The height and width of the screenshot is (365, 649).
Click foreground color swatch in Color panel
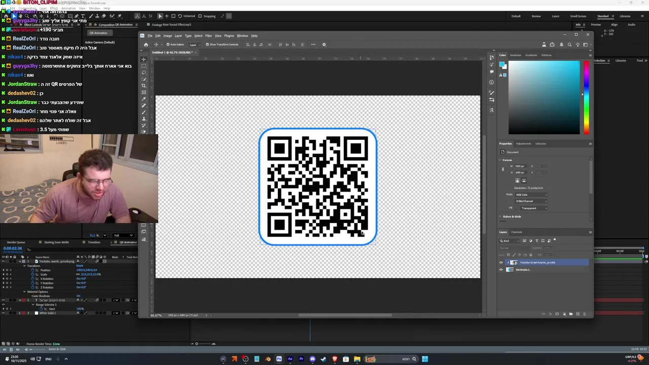pos(502,64)
